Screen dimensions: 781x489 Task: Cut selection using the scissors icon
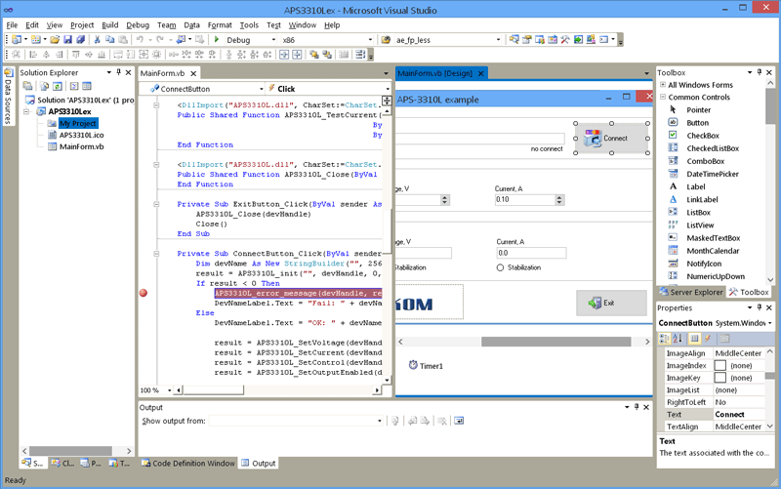pos(97,39)
